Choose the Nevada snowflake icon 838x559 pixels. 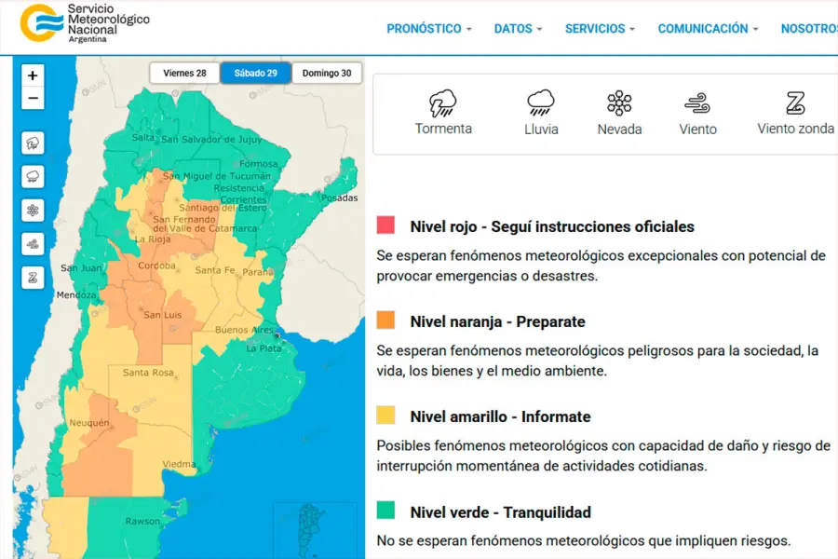click(619, 102)
